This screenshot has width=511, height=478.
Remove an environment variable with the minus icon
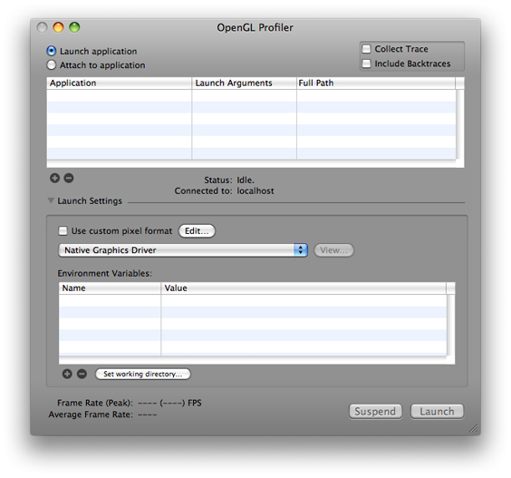(82, 374)
